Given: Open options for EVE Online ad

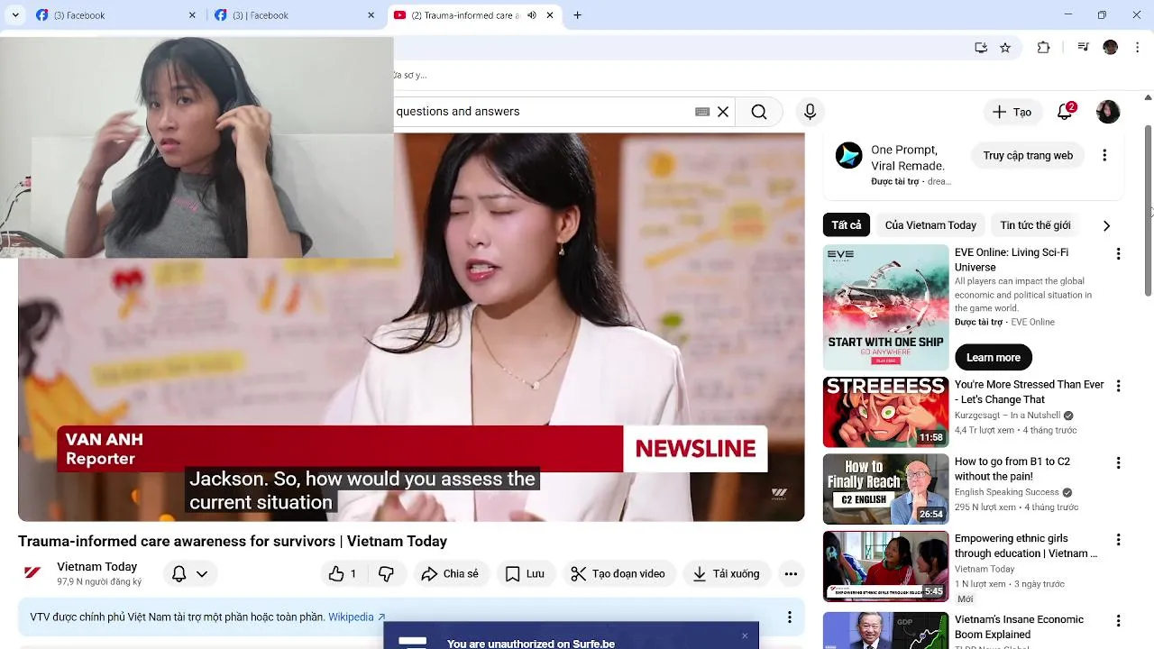Looking at the screenshot, I should pos(1118,254).
